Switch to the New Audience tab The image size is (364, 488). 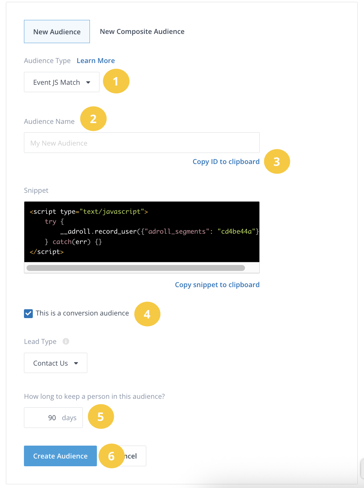[57, 32]
